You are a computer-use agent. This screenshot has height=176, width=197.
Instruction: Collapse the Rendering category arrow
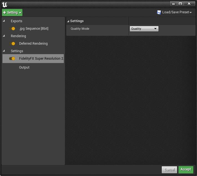click(4, 36)
